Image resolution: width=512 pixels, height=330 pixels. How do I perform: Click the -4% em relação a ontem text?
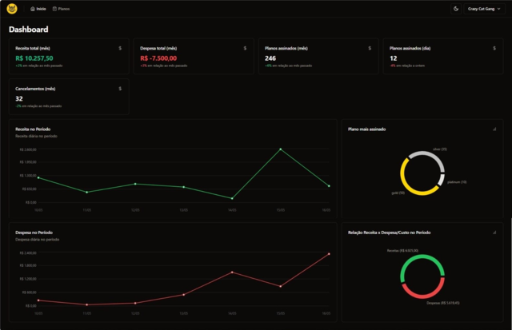tap(407, 66)
